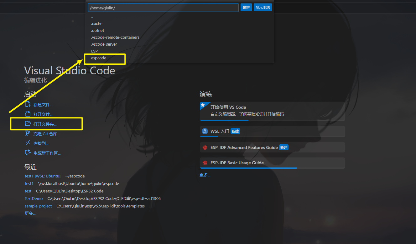
Task: Click the 克隆 Git 仓库... link
Action: (47, 134)
